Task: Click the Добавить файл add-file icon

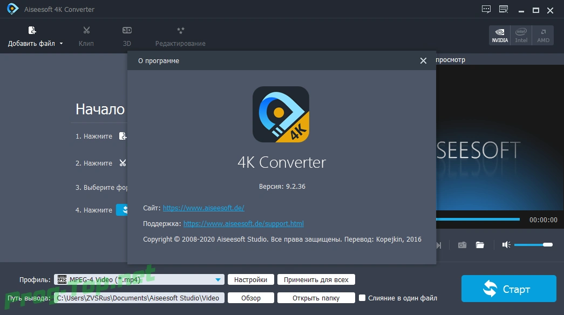Action: coord(32,30)
